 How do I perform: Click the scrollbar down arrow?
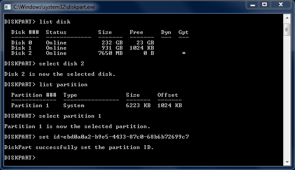pyautogui.click(x=287, y=162)
